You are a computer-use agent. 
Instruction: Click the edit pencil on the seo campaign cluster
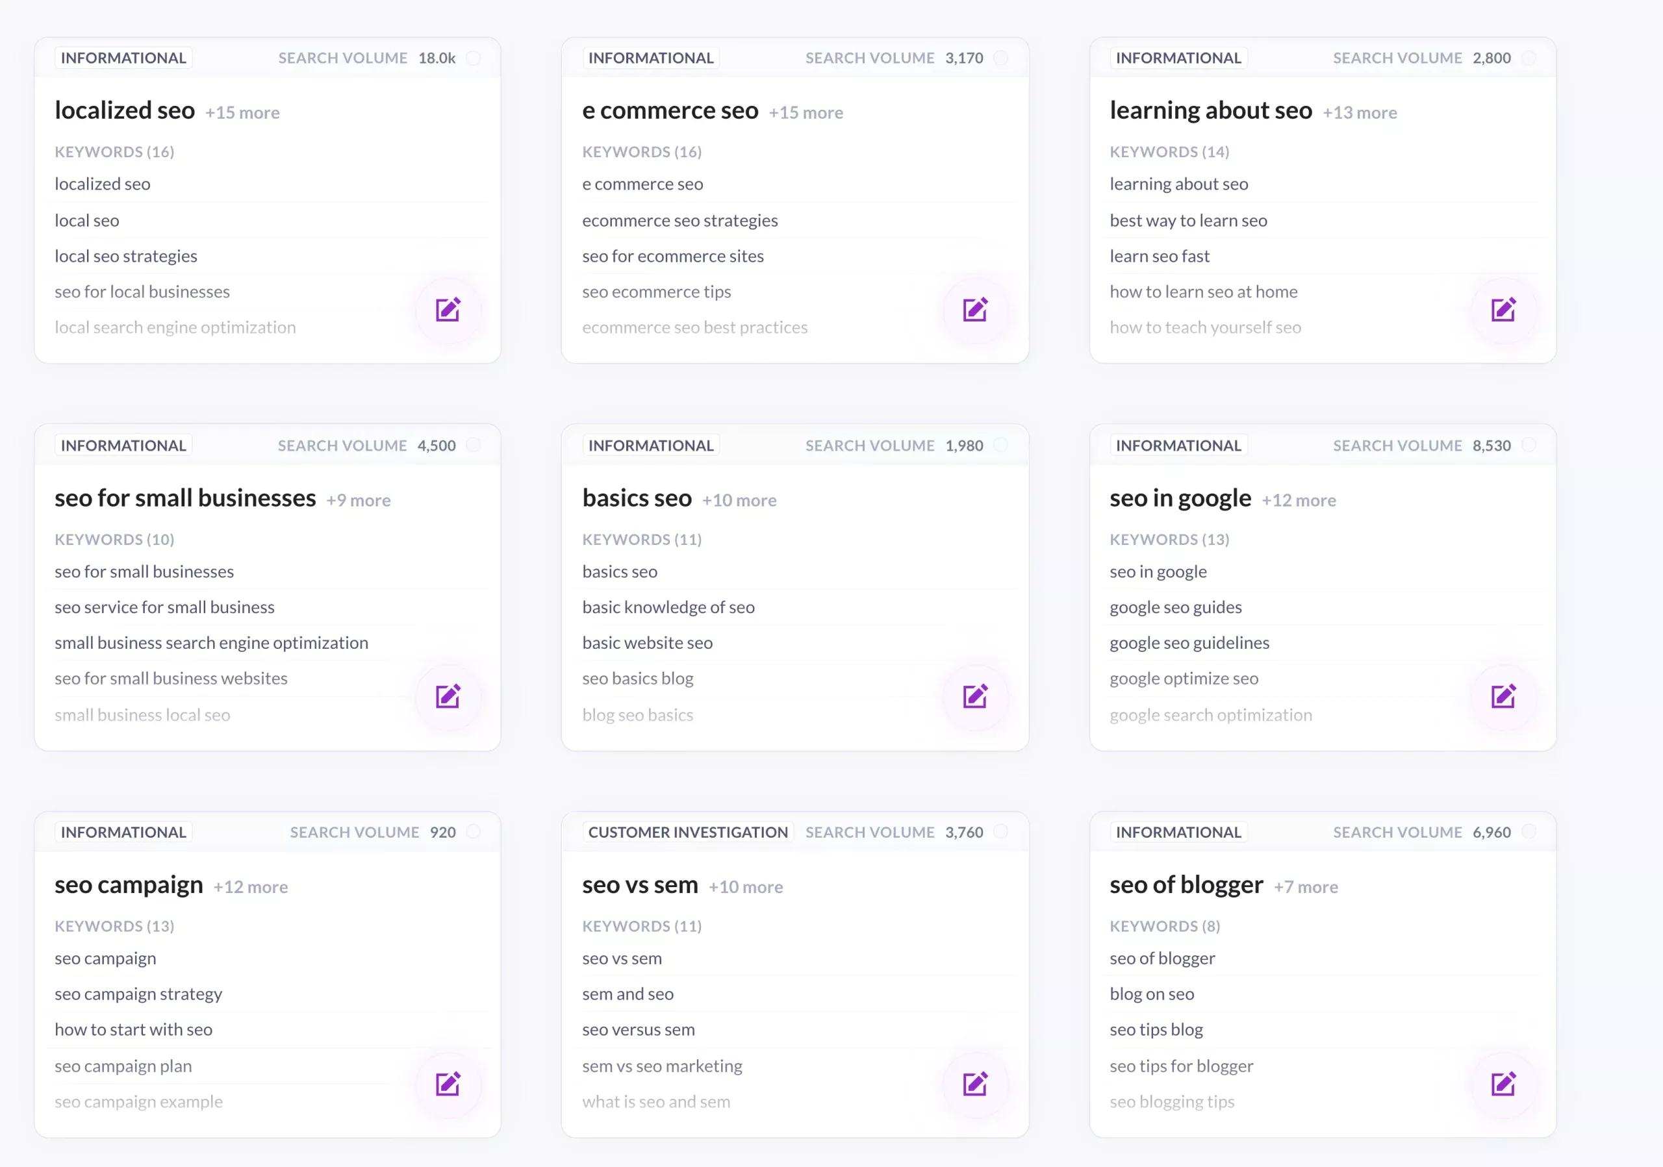tap(448, 1084)
